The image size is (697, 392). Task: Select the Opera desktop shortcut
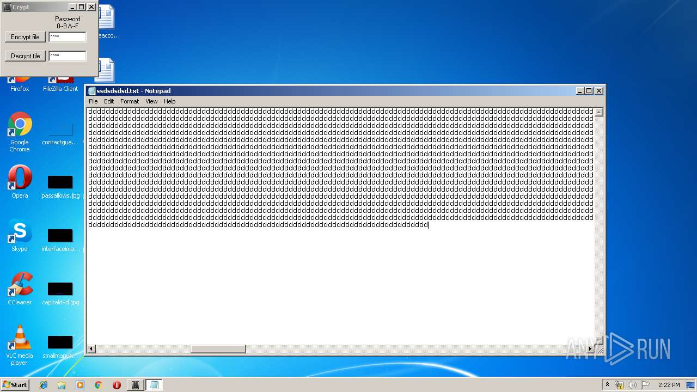point(20,182)
